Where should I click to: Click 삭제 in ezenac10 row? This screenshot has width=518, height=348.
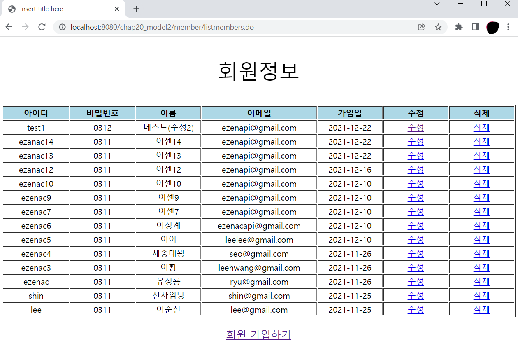482,183
